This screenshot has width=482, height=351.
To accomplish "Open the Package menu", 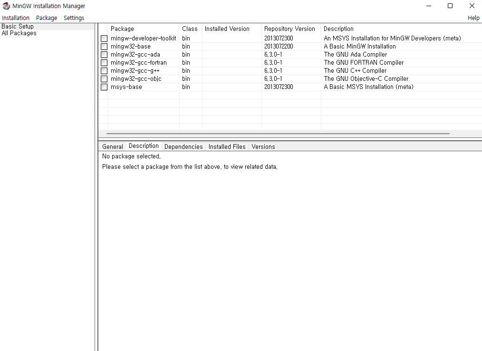I will [x=47, y=18].
